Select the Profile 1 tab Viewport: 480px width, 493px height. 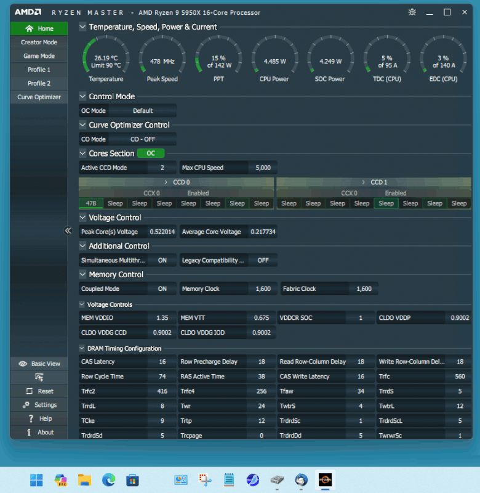click(39, 70)
